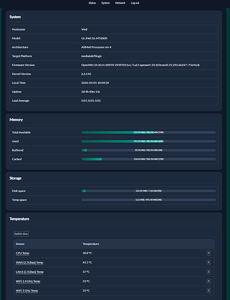Remove the CPU Temp sensor with its X
The image size is (230, 300).
click(x=208, y=253)
